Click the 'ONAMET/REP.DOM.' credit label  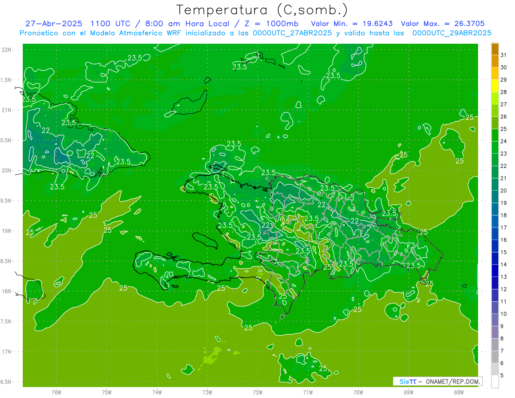(452, 381)
